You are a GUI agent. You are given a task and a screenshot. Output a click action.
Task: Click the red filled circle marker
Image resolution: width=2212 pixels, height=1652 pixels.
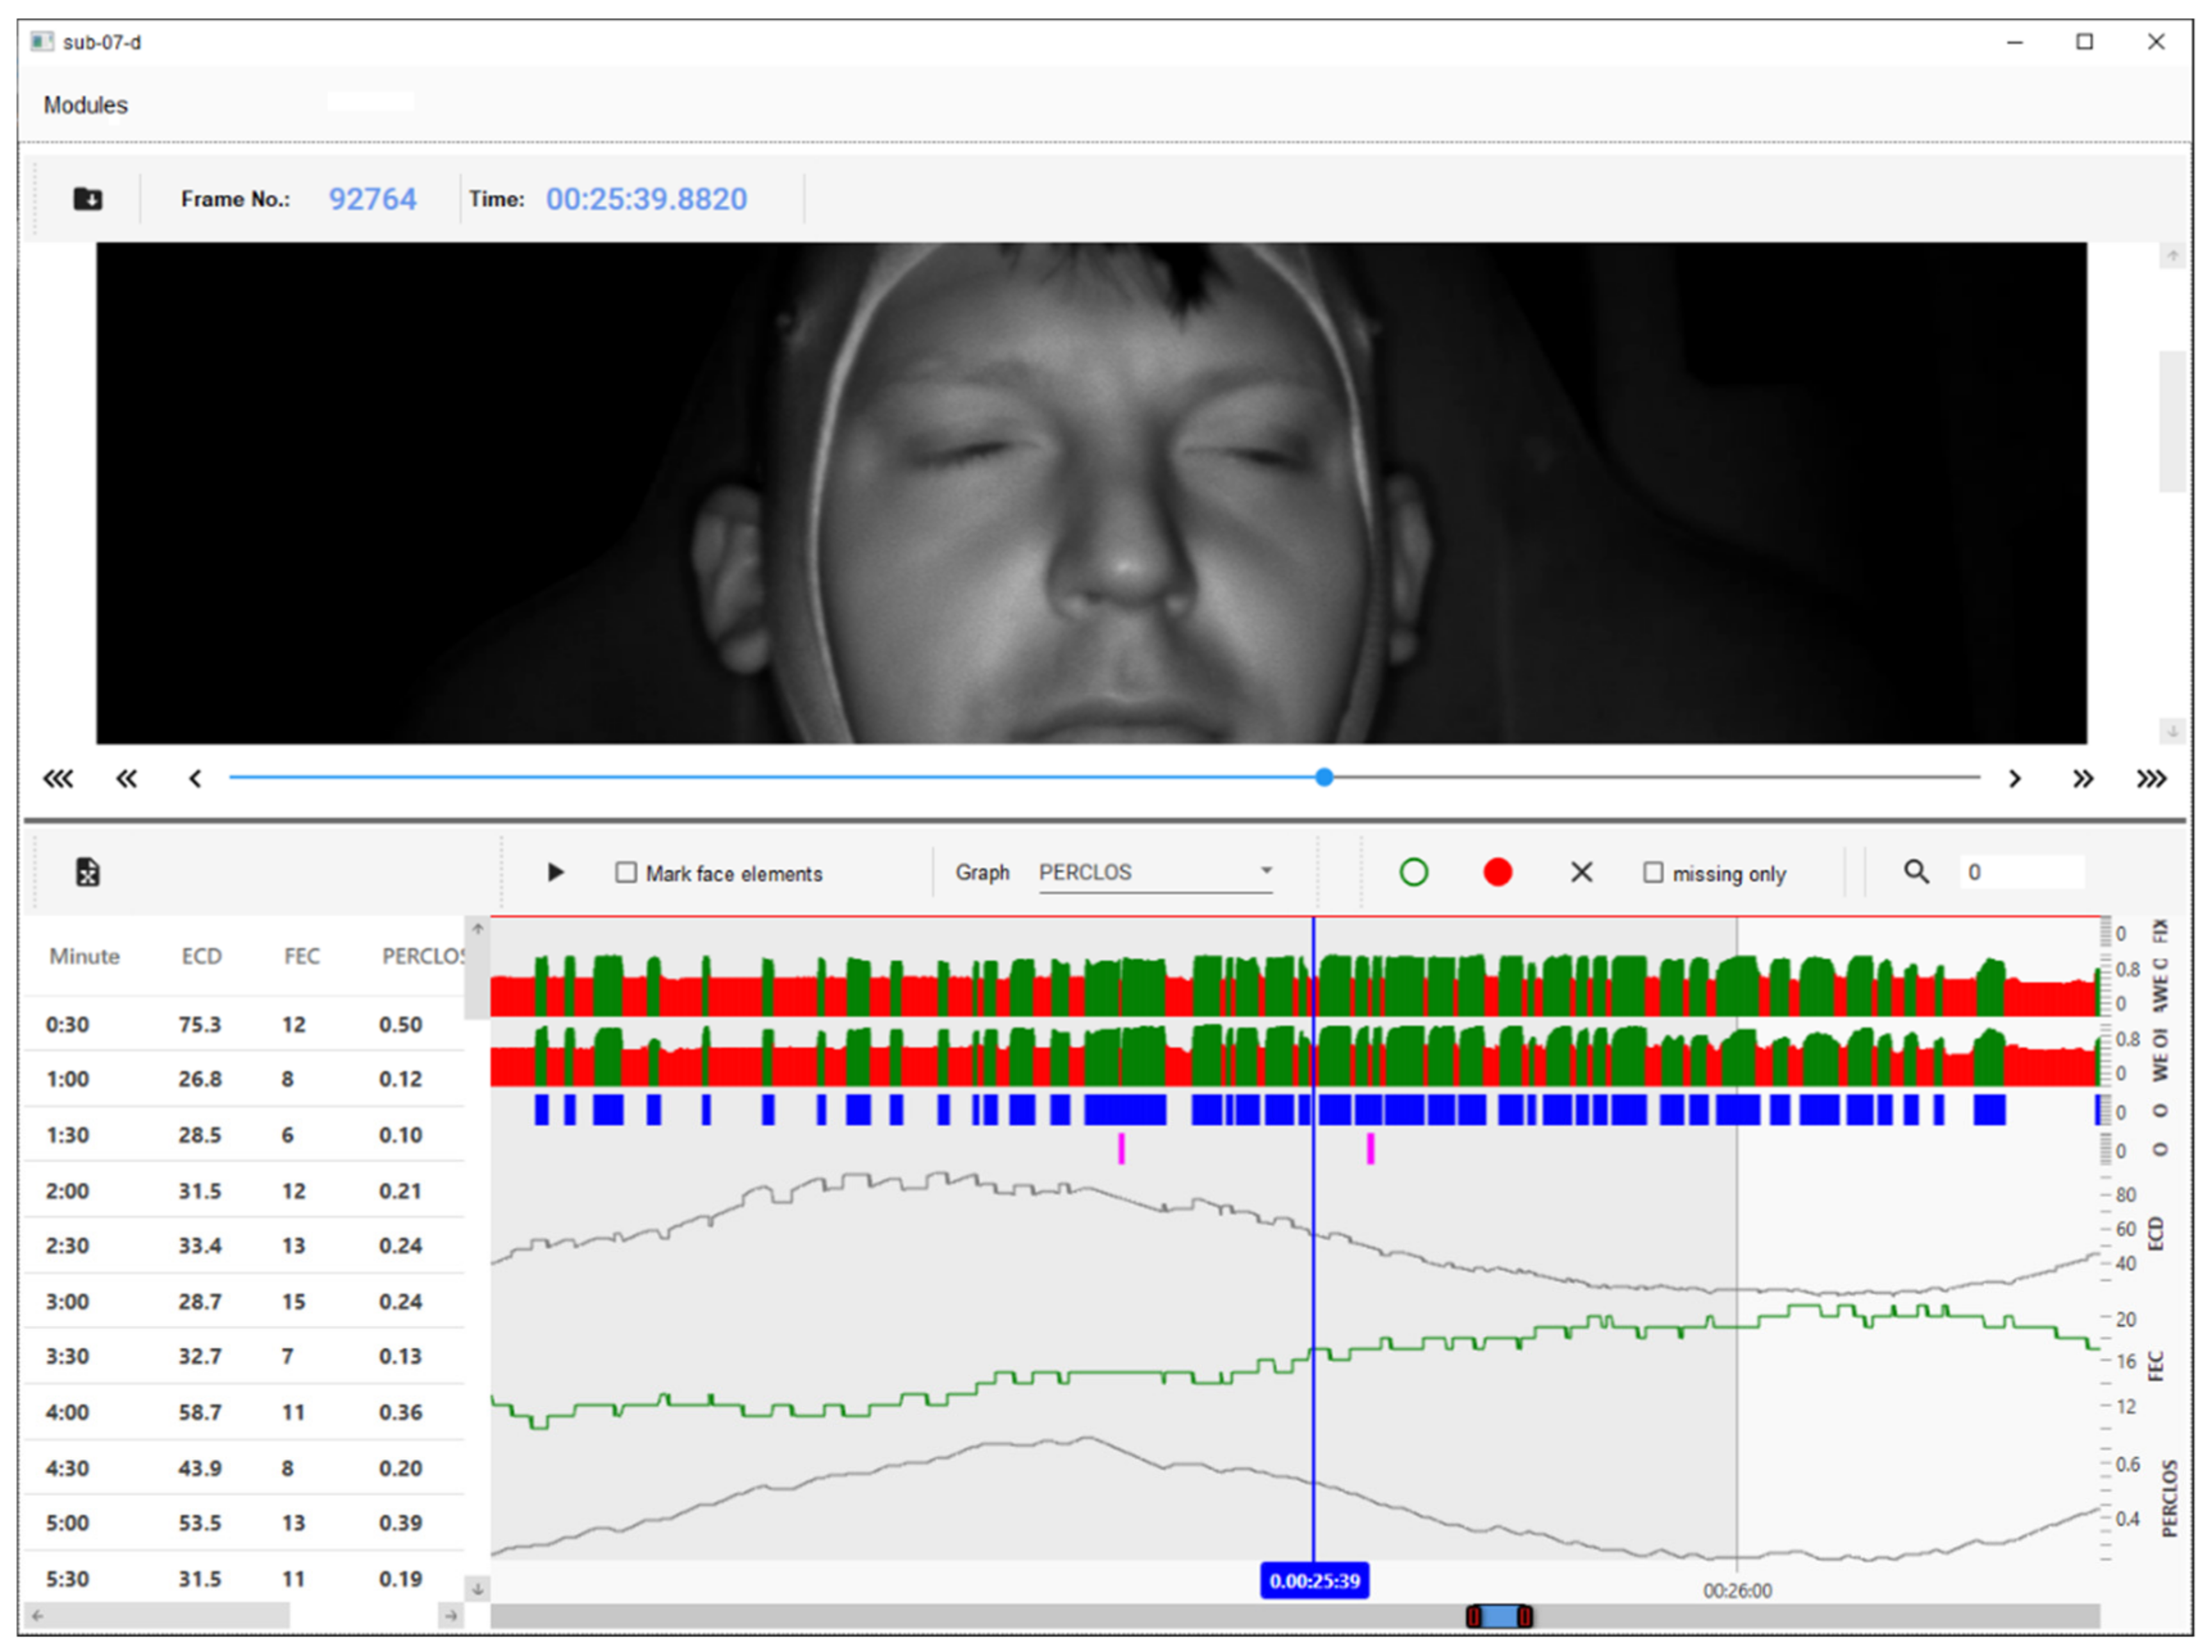(x=1497, y=872)
